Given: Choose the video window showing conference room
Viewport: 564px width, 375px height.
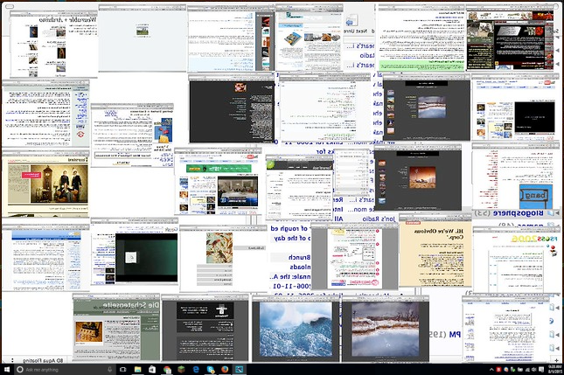Looking at the screenshot, I should point(219,181).
